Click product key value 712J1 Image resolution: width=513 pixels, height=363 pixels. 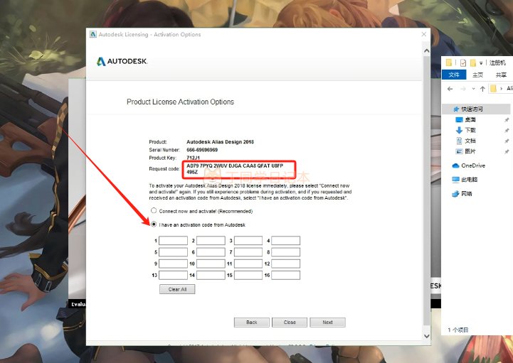tap(193, 158)
